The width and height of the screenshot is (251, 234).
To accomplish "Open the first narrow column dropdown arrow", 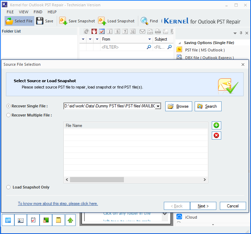I will [x=83, y=39].
